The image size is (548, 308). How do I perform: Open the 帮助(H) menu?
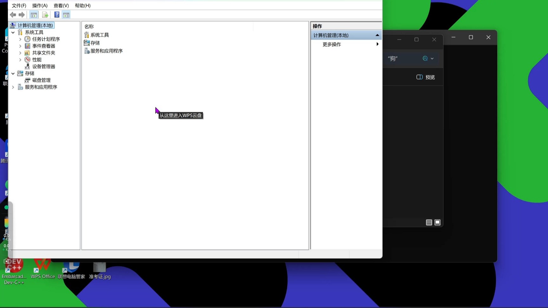tap(83, 5)
